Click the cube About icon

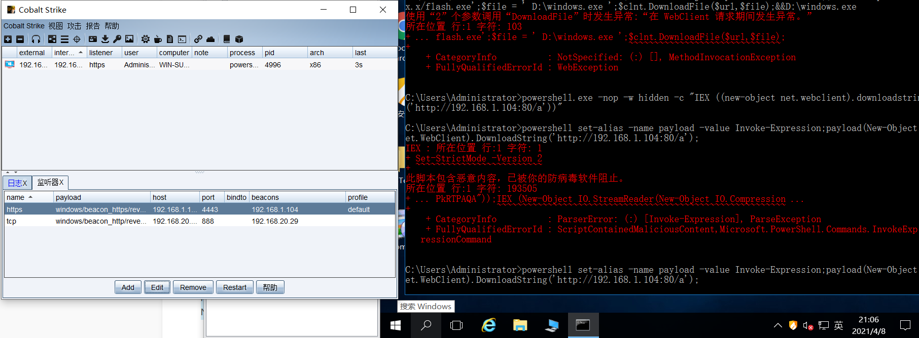[x=239, y=39]
